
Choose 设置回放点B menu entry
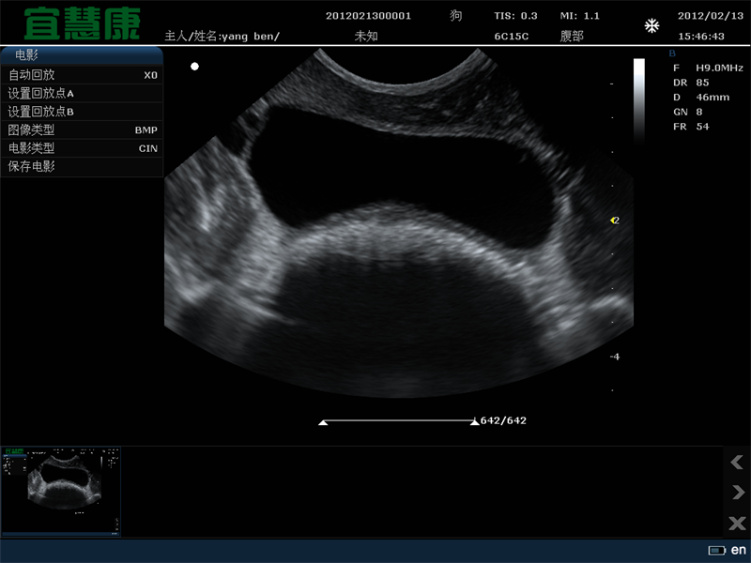tap(82, 112)
